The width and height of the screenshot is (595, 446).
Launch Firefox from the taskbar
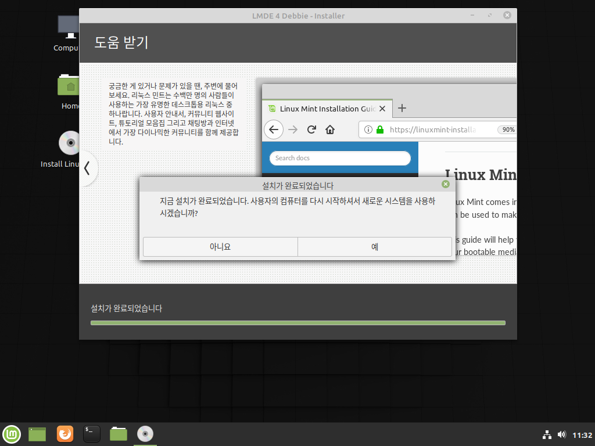coord(65,434)
